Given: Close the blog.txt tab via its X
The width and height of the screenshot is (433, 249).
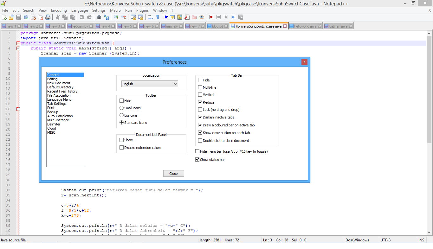Looking at the screenshot, I should tap(226, 26).
